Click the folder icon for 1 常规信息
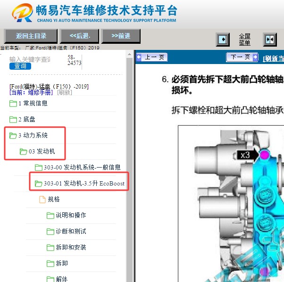Image resolution: width=284 pixels, height=282 pixels. (13, 104)
